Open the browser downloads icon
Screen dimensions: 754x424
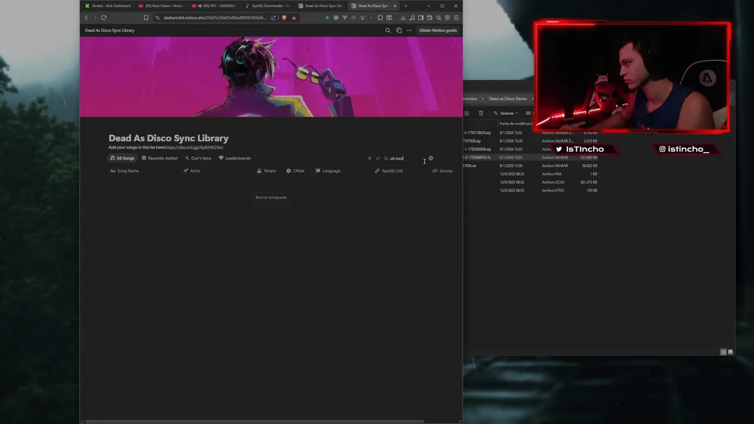[x=403, y=18]
